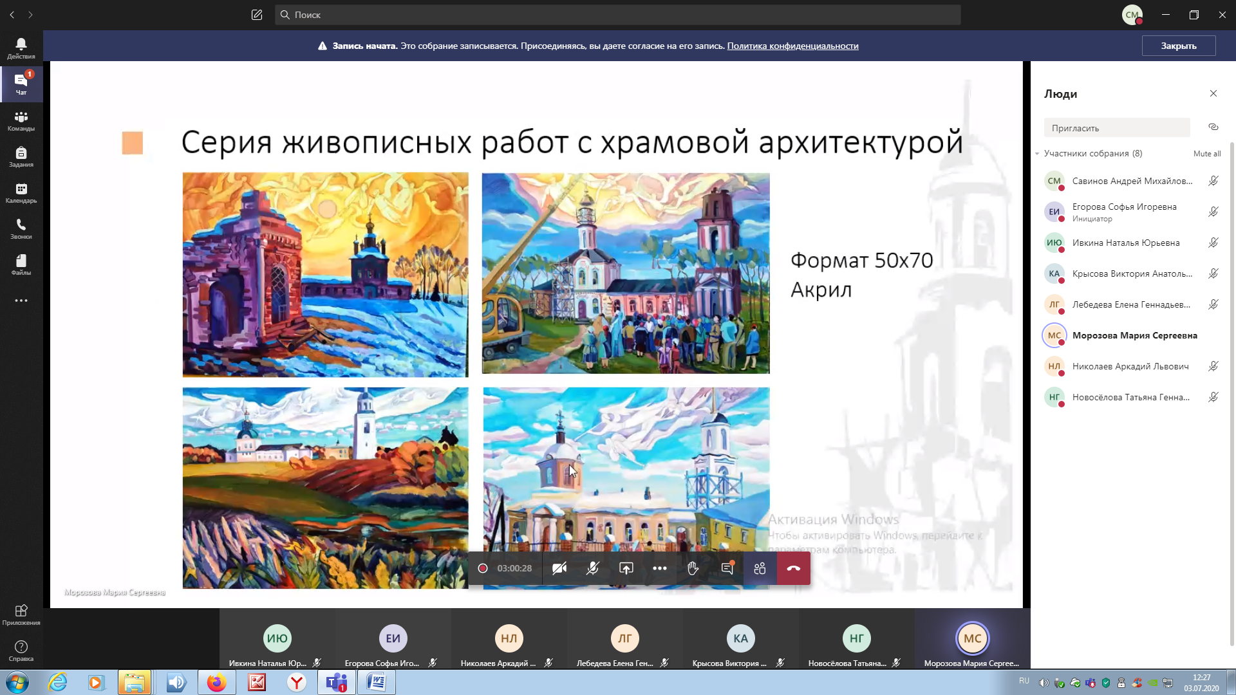Start a new chat with compose icon

[x=257, y=15]
